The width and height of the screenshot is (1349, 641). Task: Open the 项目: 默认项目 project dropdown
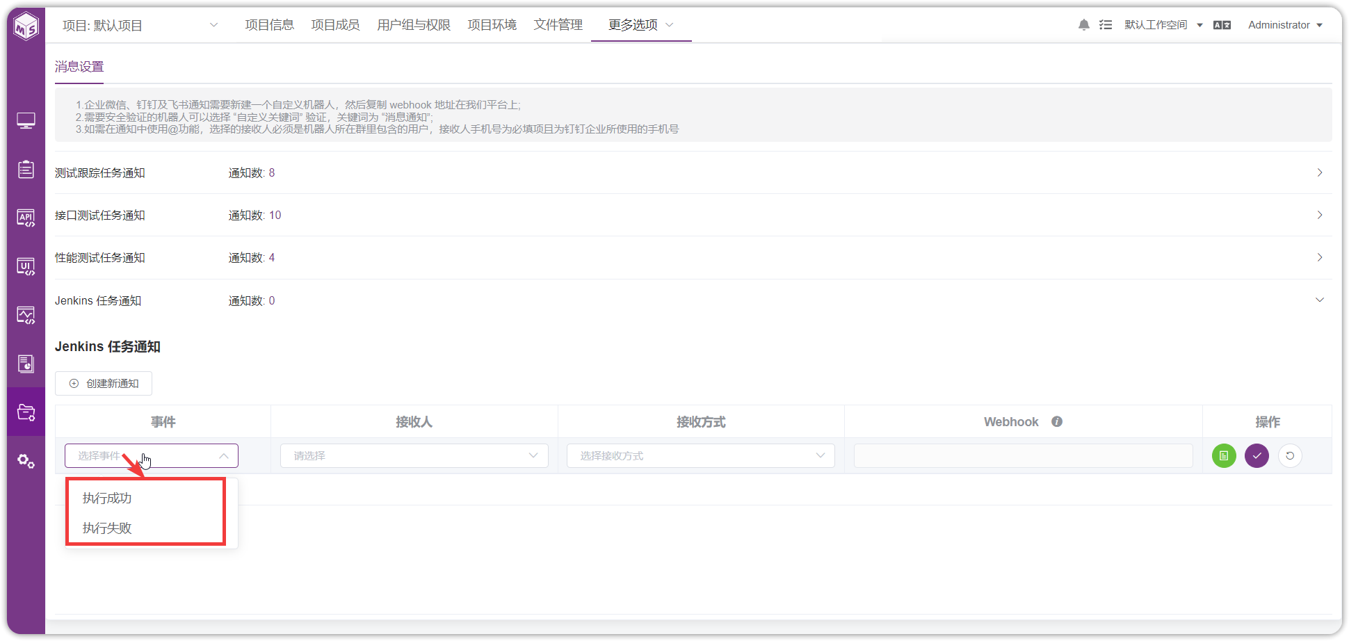140,26
